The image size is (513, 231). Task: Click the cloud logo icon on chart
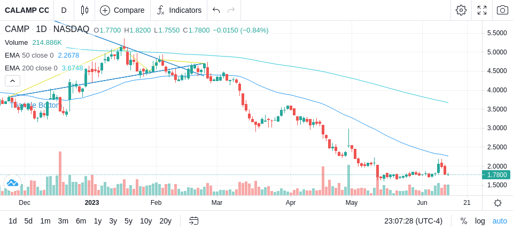click(x=12, y=182)
